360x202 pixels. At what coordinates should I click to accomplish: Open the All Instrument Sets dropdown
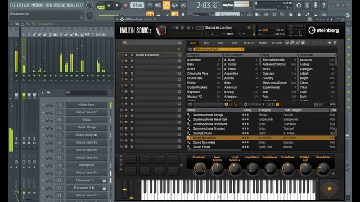click(219, 49)
